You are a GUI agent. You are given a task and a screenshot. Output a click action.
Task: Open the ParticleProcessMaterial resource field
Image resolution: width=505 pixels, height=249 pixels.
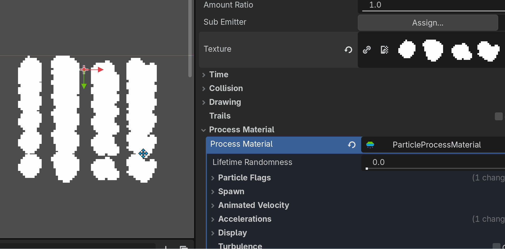[x=434, y=145]
